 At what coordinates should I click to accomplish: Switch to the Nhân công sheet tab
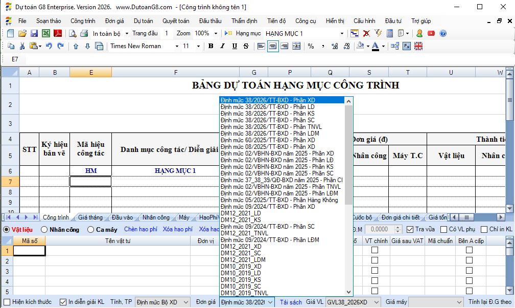click(x=156, y=217)
